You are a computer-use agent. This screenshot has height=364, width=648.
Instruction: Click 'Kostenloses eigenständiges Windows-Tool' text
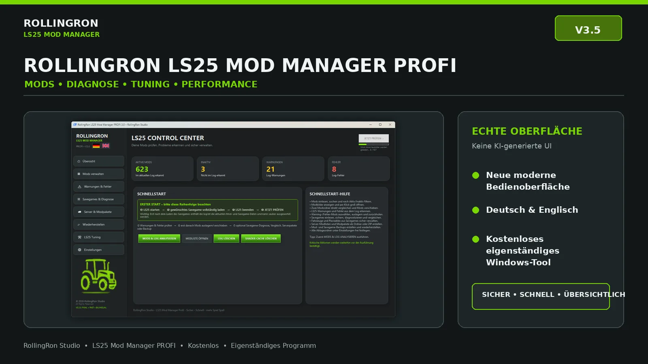[x=522, y=251]
